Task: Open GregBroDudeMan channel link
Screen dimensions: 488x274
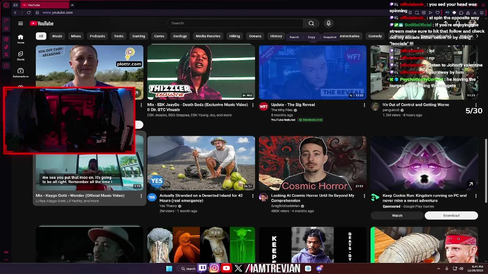Action: pos(286,206)
